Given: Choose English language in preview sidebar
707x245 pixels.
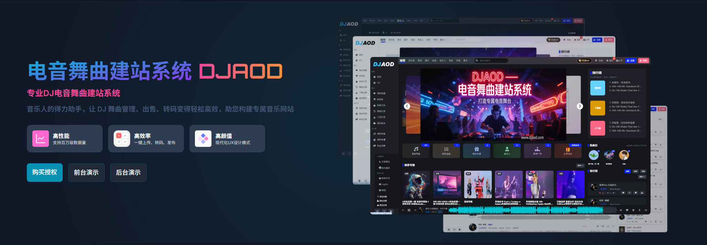Looking at the screenshot, I should 383,184.
